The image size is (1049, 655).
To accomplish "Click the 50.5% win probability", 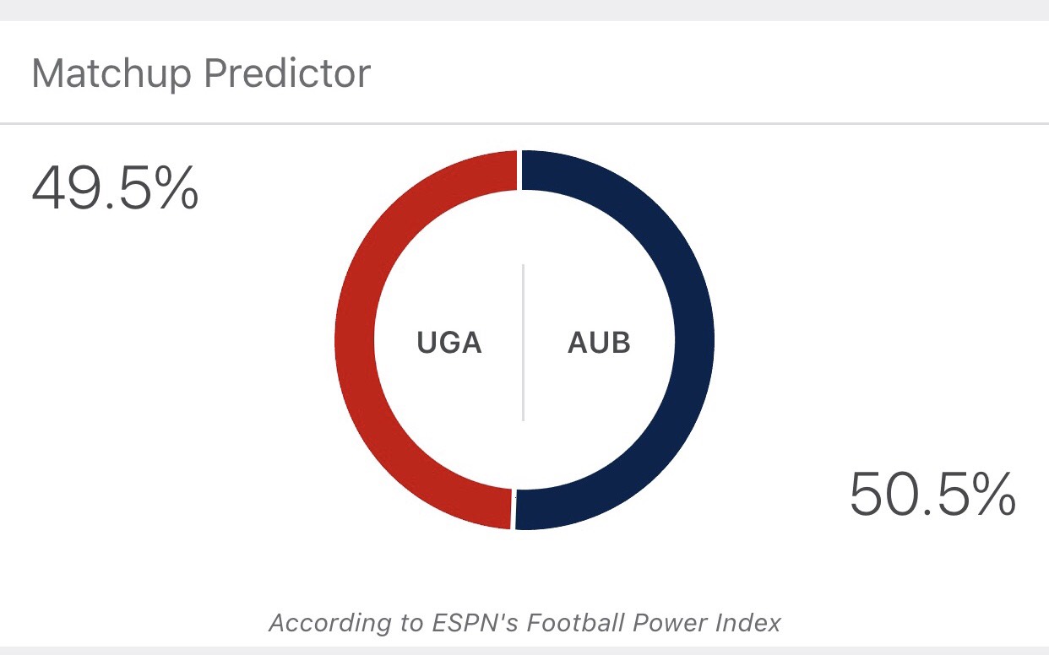I will [x=932, y=494].
